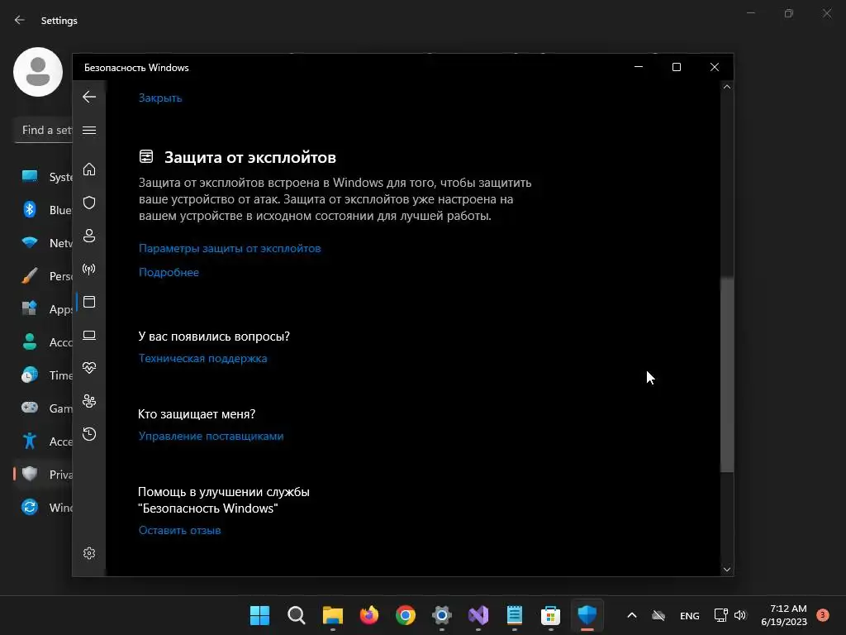Click the exploit protection section icon
Screen dimensions: 846x635
pos(146,156)
